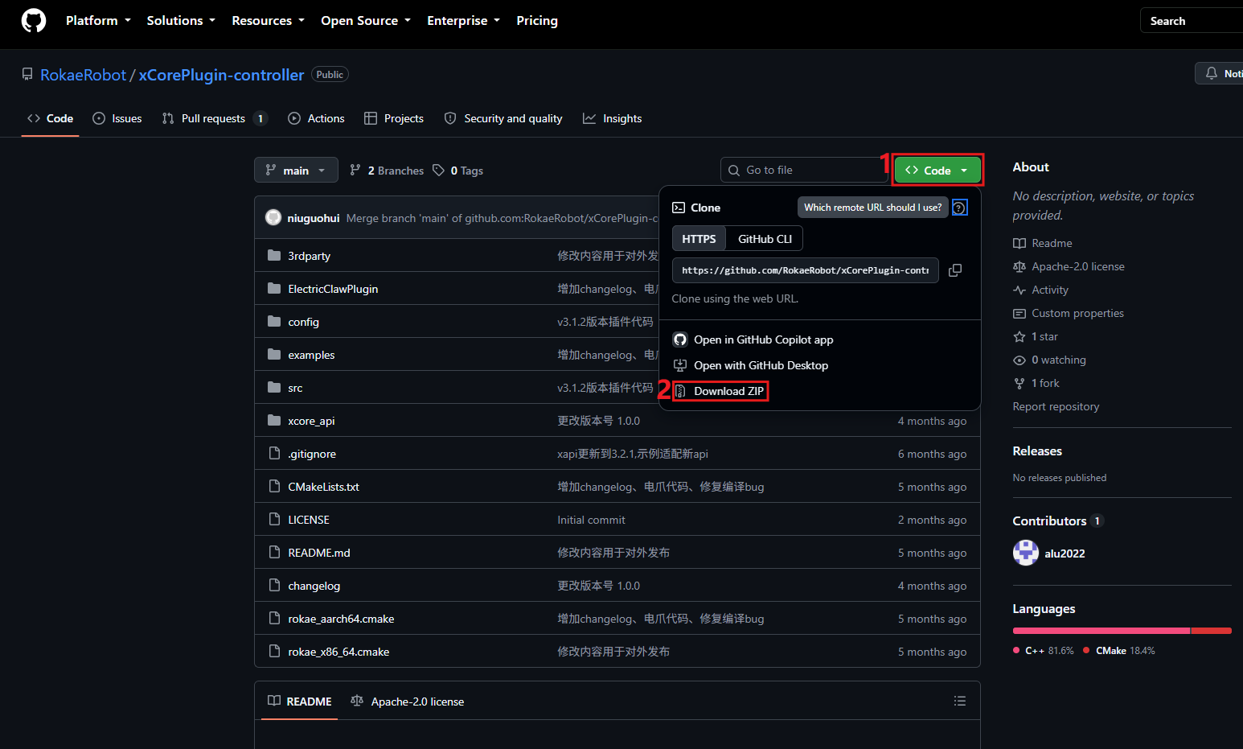Click Download ZIP
The width and height of the screenshot is (1243, 749).
click(x=720, y=391)
